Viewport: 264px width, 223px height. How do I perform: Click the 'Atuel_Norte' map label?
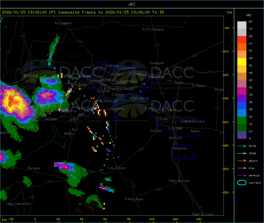pyautogui.click(x=139, y=98)
